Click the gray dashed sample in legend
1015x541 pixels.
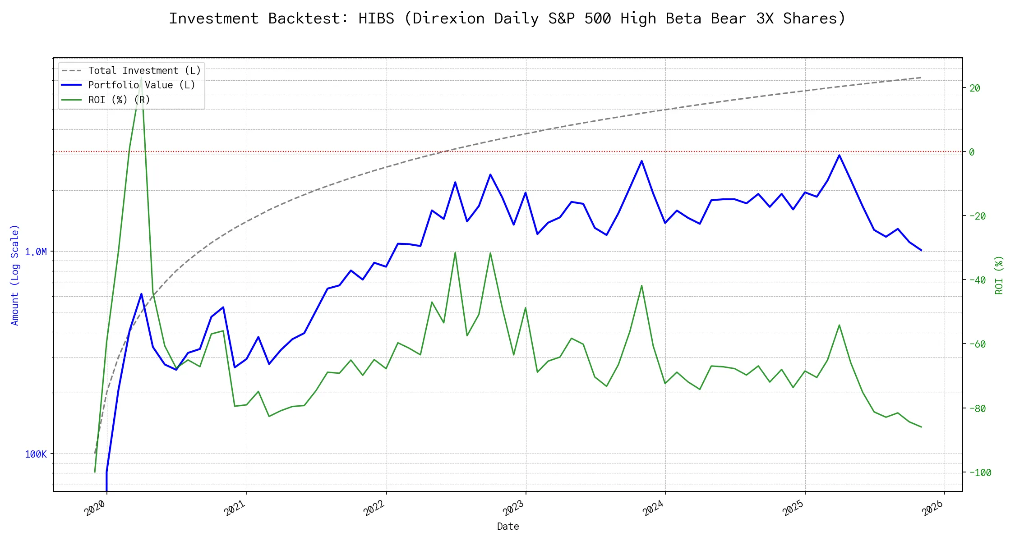71,70
